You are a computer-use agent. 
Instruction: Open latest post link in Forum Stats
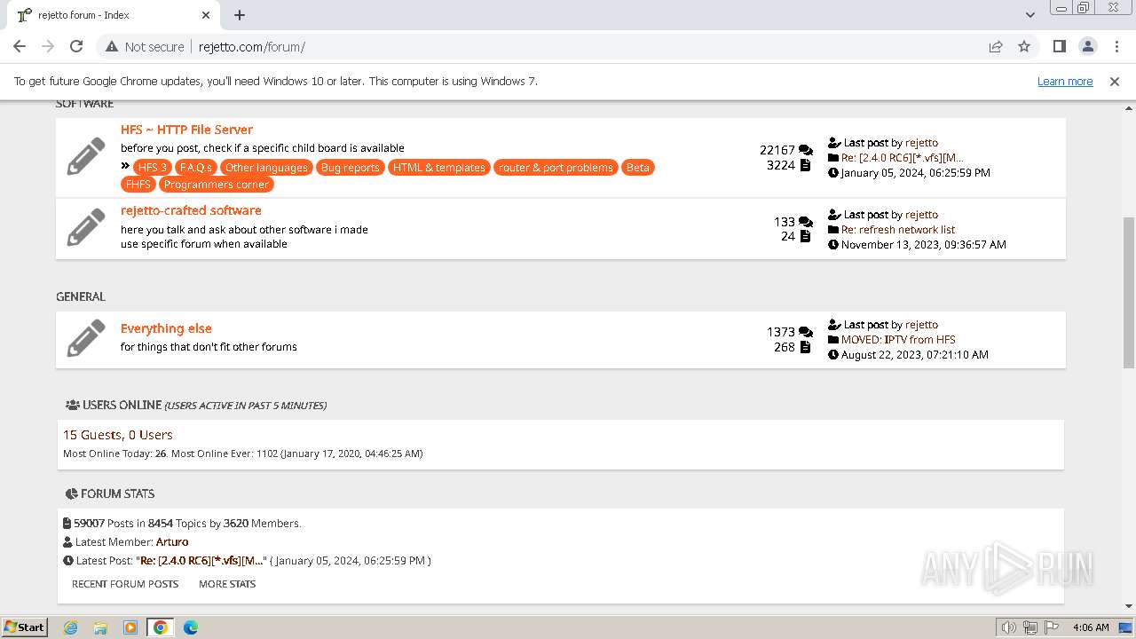(202, 561)
